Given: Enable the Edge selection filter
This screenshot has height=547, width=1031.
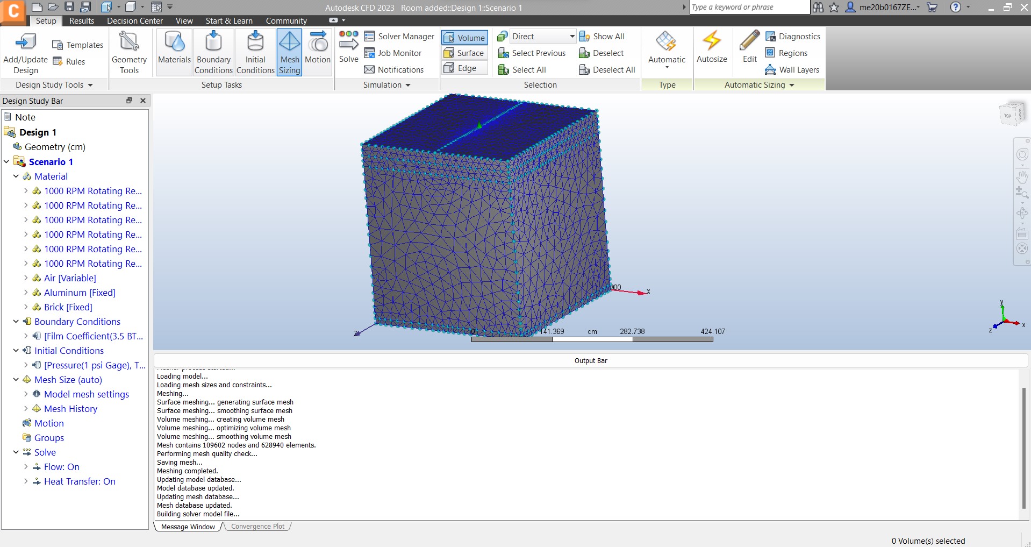Looking at the screenshot, I should [x=464, y=68].
